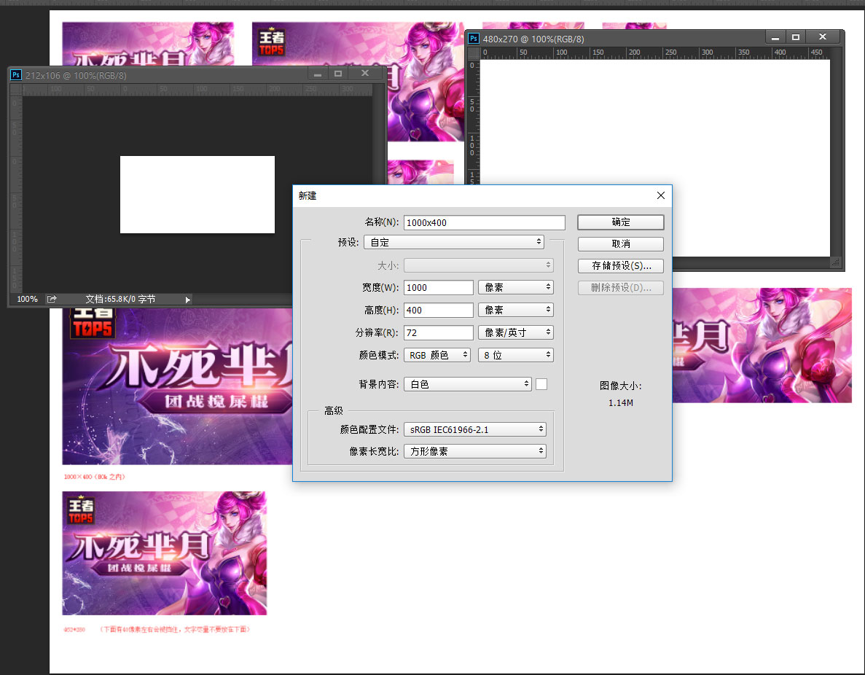Viewport: 865px width, 675px height.
Task: Click 存储预设(S)... button
Action: 621,265
